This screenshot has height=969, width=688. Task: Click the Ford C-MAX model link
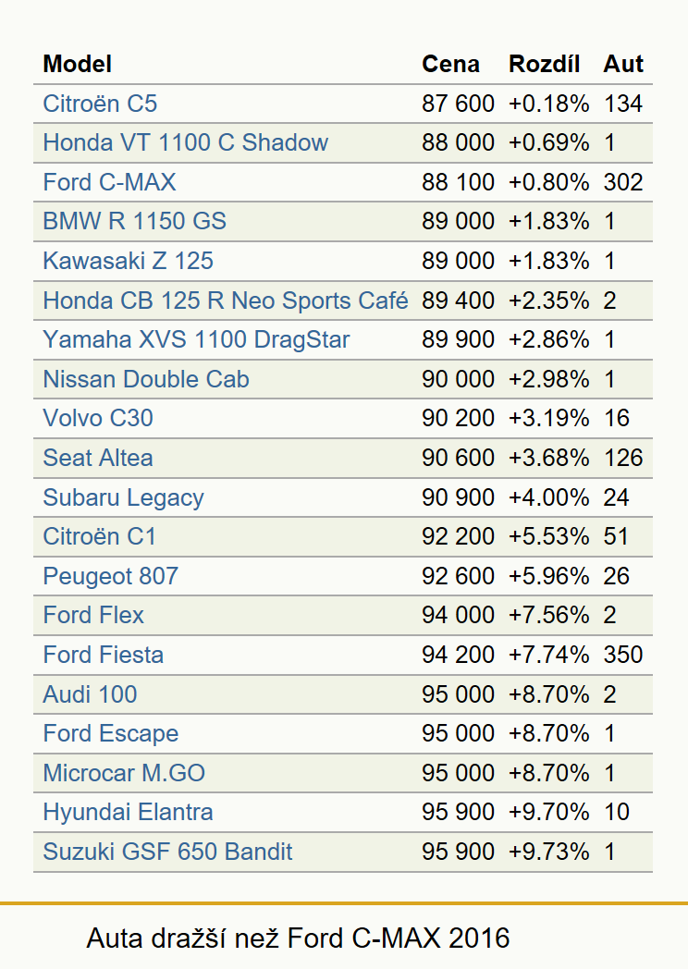coord(109,181)
